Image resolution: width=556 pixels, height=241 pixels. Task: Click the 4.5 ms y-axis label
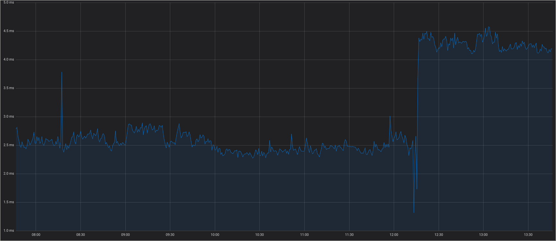coord(9,31)
